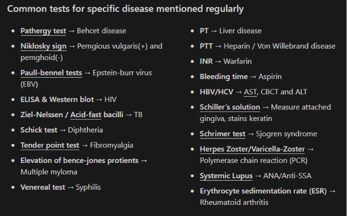
Task: Click the 'Venereal test' bold text
Action: tap(43, 187)
